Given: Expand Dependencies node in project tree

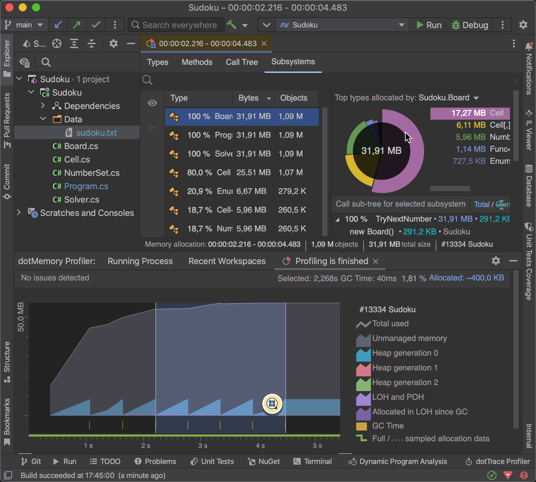Looking at the screenshot, I should pos(43,106).
